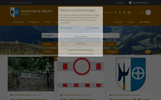Image resolution: width=161 pixels, height=100 pixels.
Task: Click the municipality coat of arms logo
Action: pyautogui.click(x=15, y=12)
